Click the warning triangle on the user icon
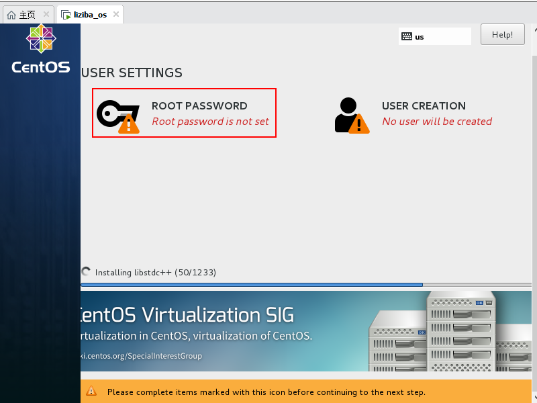 click(x=359, y=124)
